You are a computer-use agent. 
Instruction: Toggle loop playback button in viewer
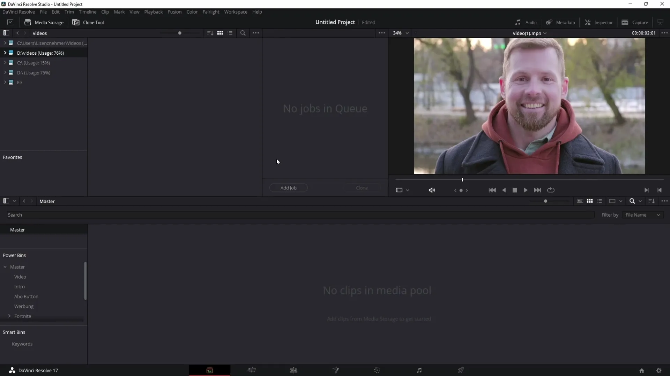point(551,190)
